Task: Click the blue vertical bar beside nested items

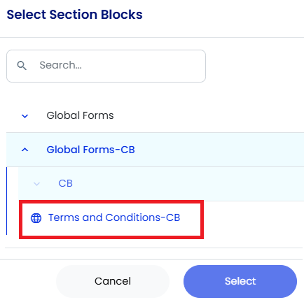Action: (x=6, y=201)
